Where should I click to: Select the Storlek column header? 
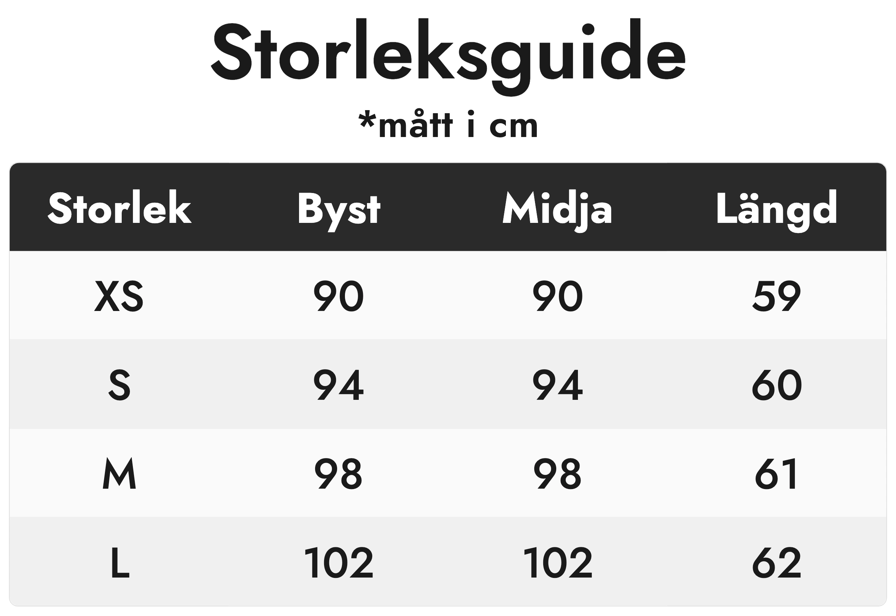tap(119, 208)
